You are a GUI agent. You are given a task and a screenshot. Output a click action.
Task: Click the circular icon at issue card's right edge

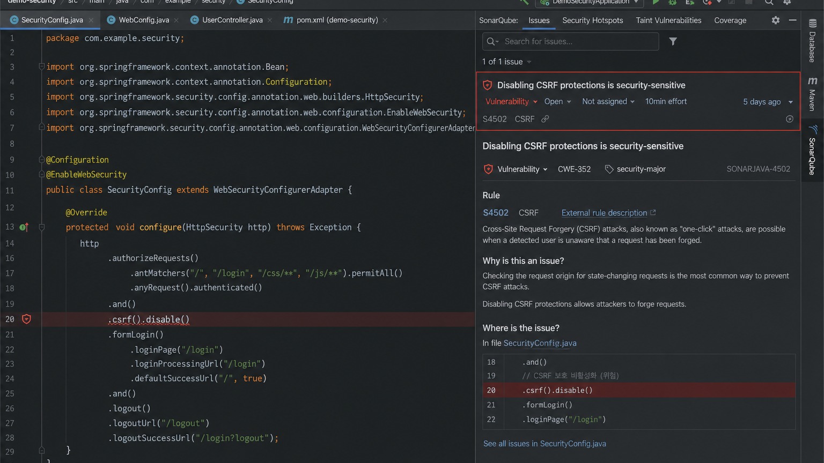pyautogui.click(x=790, y=119)
